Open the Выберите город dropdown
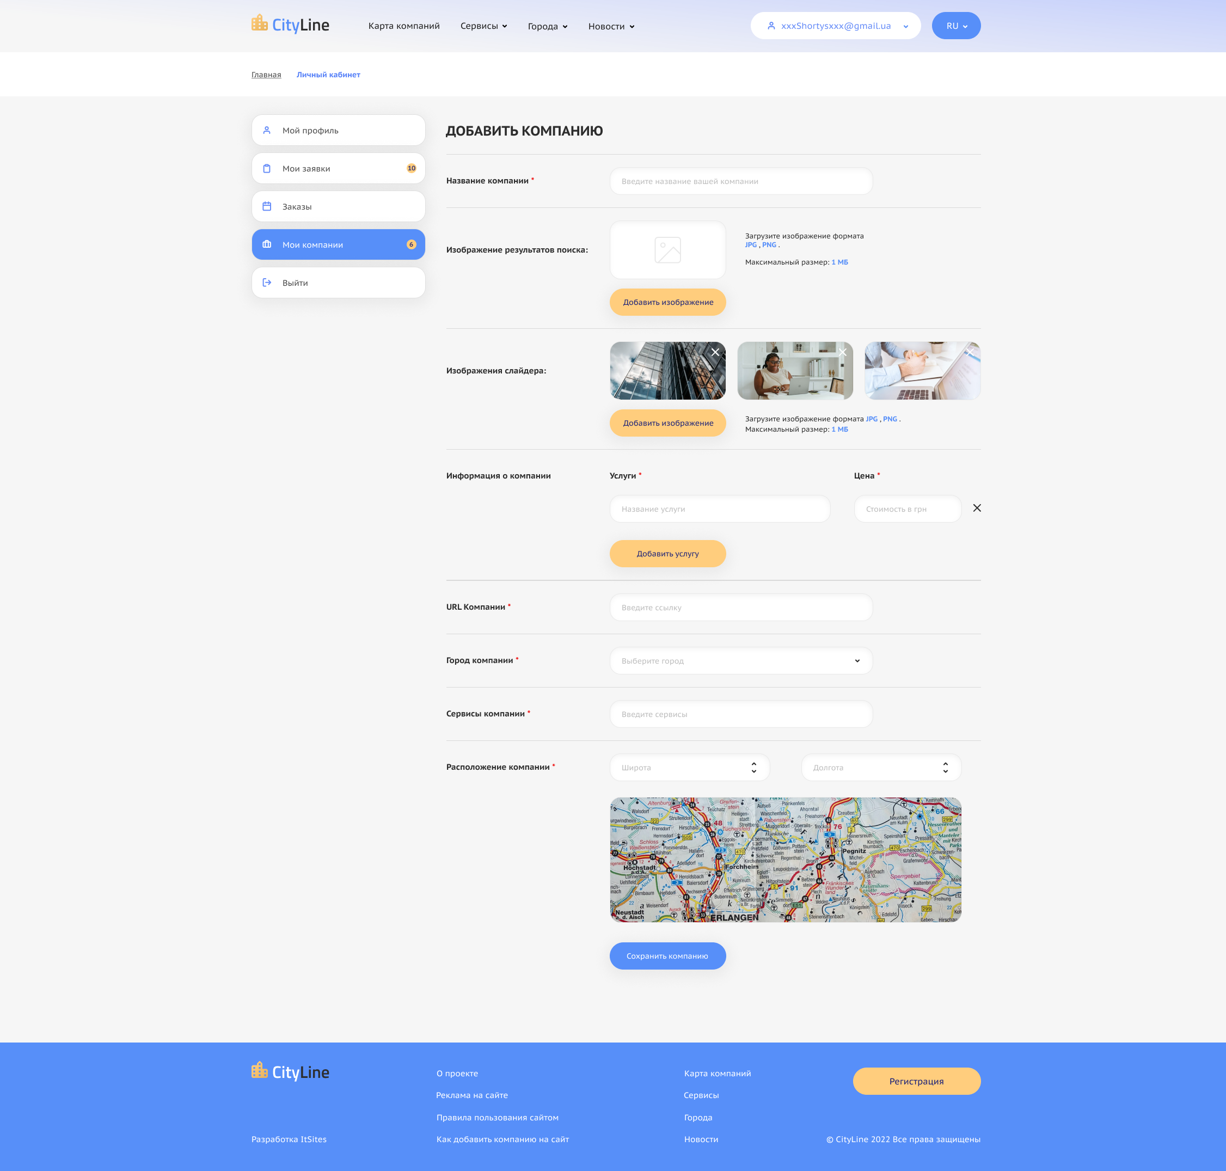The image size is (1226, 1171). 740,660
